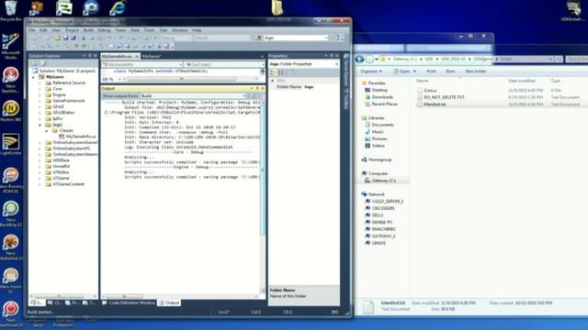Click the Save toolbar icon

pyautogui.click(x=65, y=38)
